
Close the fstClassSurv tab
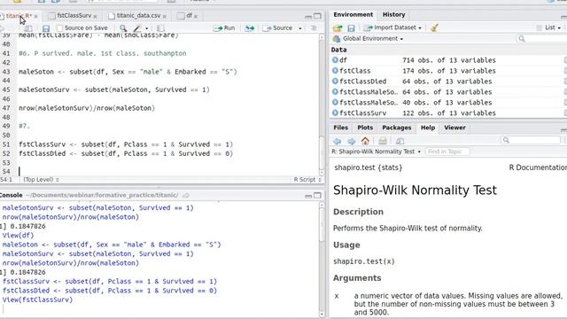coord(95,16)
